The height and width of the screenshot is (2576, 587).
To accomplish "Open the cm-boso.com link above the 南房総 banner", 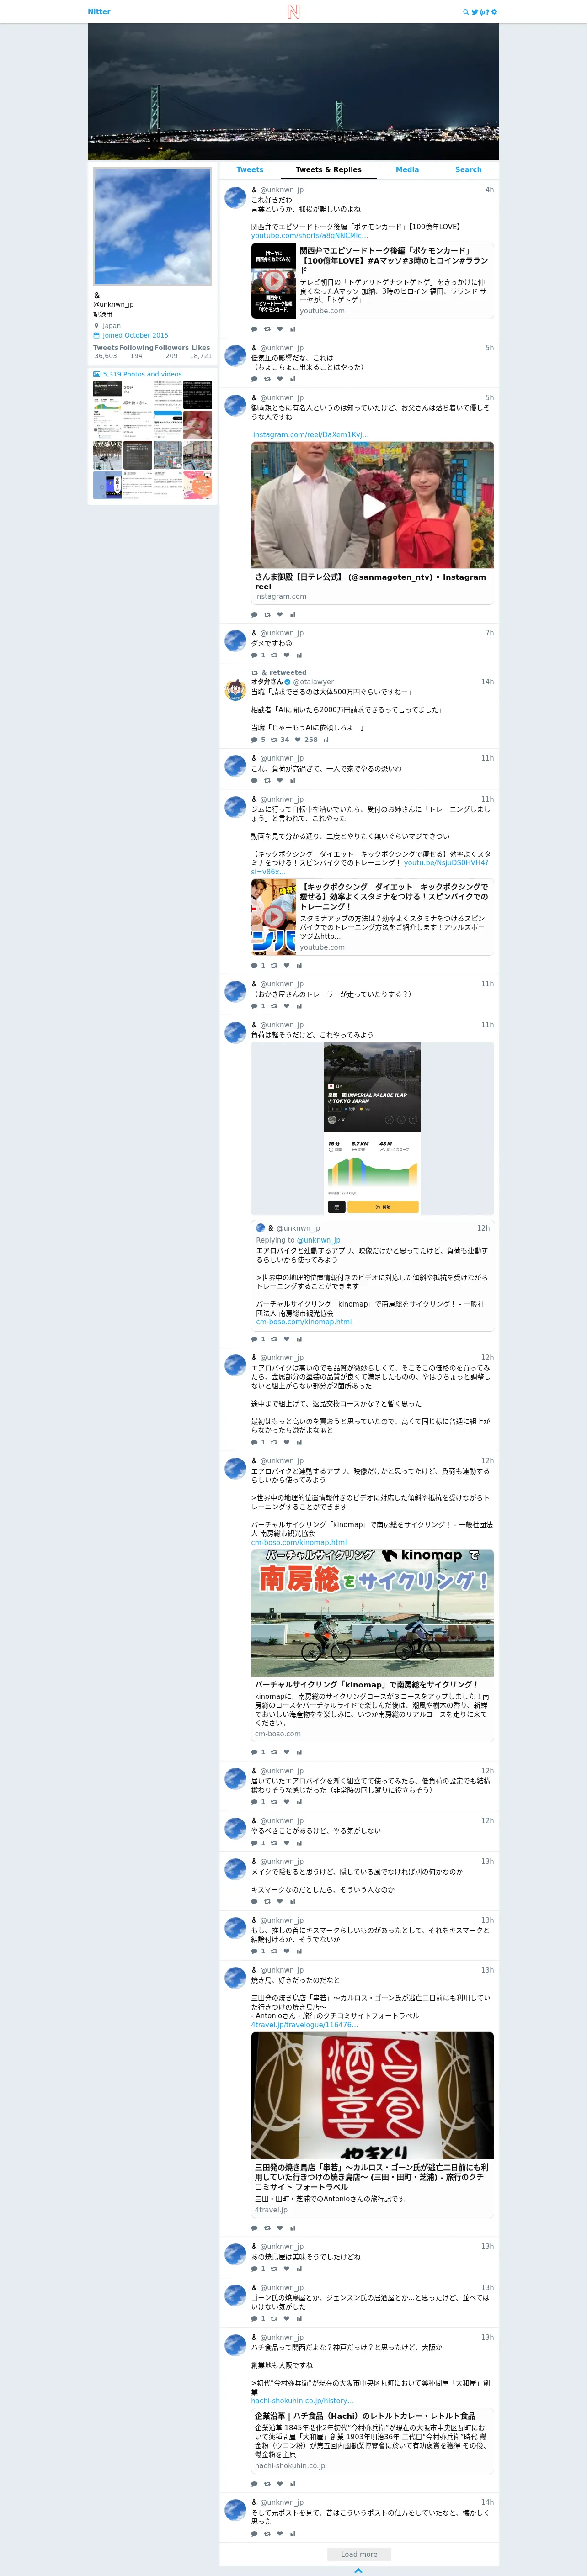I will [x=299, y=1543].
